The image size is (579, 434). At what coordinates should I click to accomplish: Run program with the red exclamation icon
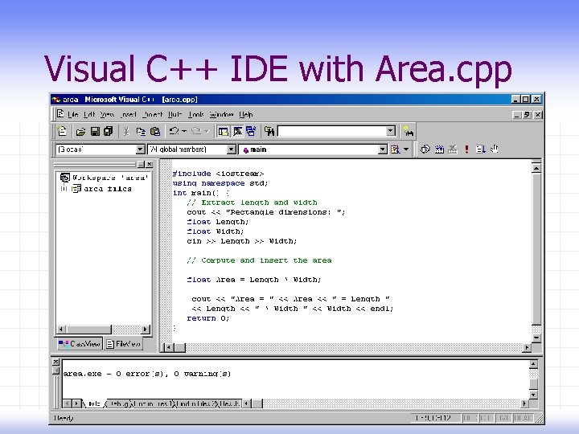(x=466, y=149)
